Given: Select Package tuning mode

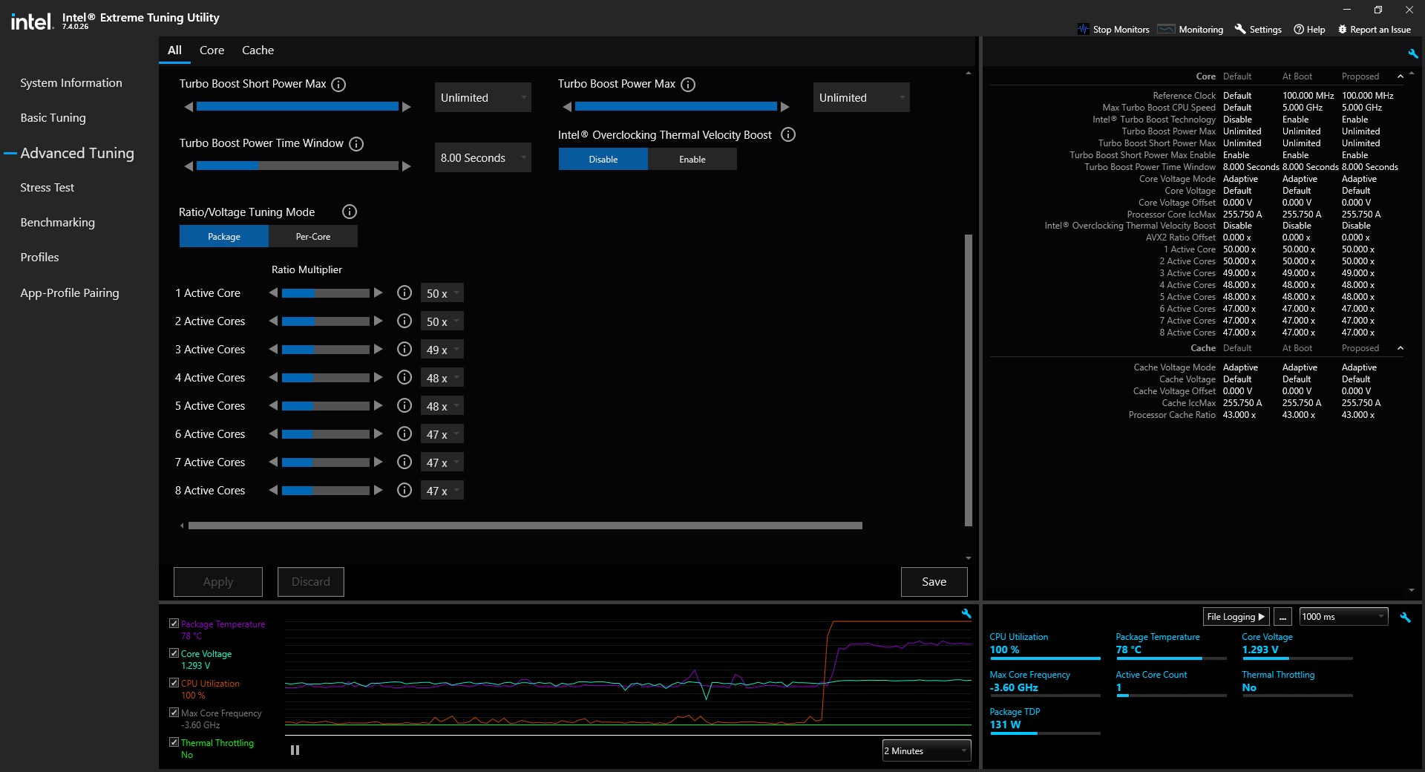Looking at the screenshot, I should (x=224, y=236).
